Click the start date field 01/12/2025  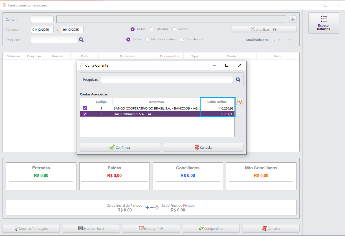(x=42, y=29)
